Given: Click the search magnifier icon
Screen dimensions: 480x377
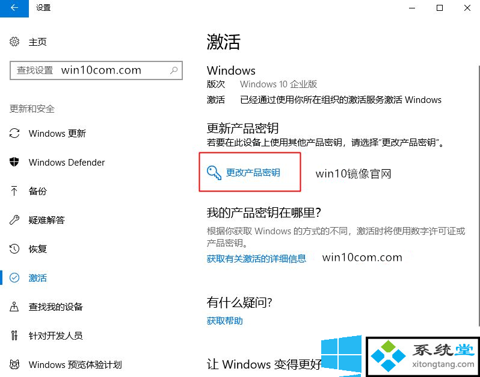Looking at the screenshot, I should coord(174,70).
